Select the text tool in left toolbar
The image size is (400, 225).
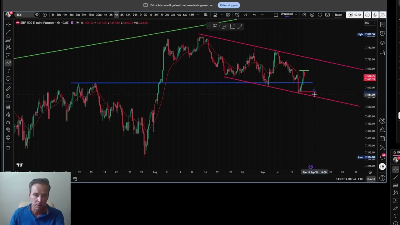click(x=8, y=71)
